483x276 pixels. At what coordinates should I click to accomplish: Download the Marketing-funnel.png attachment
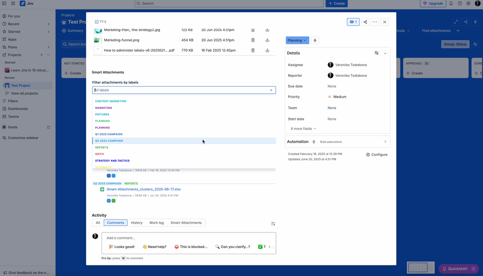267,40
